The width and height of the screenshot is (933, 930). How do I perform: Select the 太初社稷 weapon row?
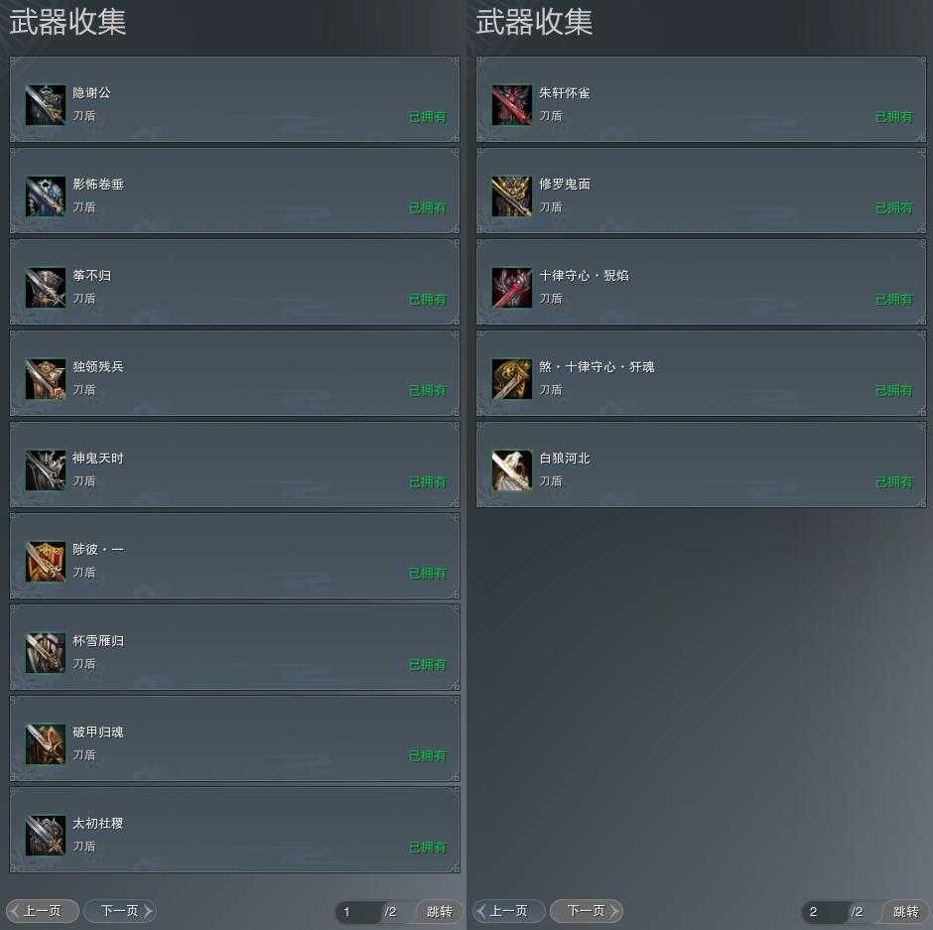234,830
